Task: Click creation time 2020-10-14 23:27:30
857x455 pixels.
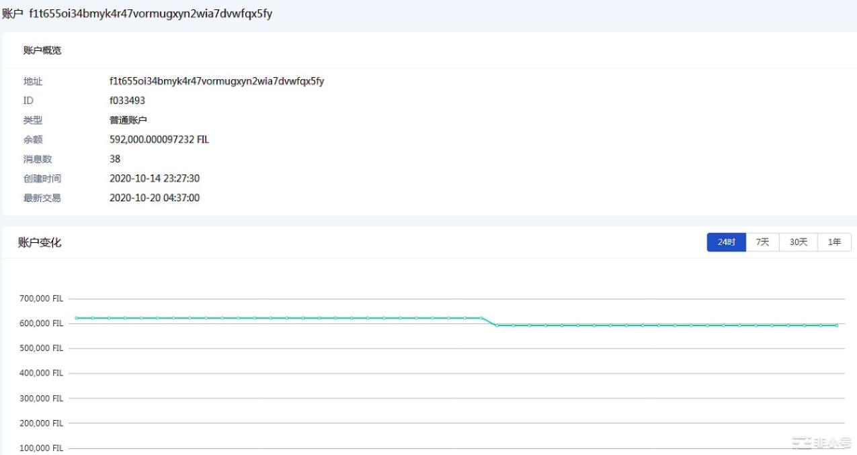Action: [154, 179]
